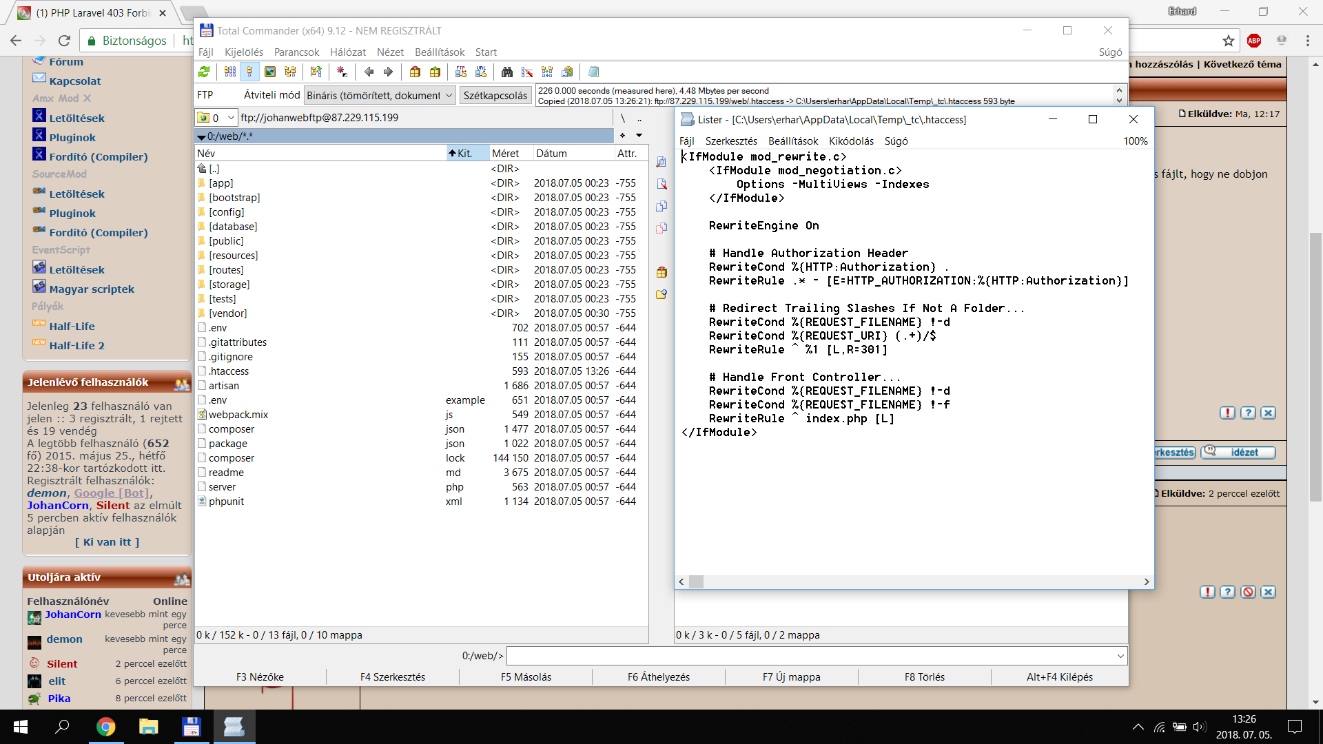Show directory tree view icon
1323x744 pixels.
point(290,72)
